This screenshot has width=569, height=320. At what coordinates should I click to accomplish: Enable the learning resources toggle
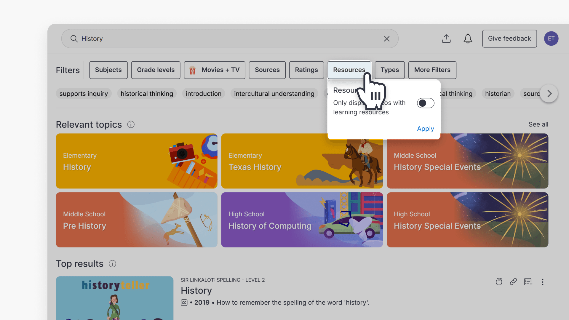pos(425,103)
